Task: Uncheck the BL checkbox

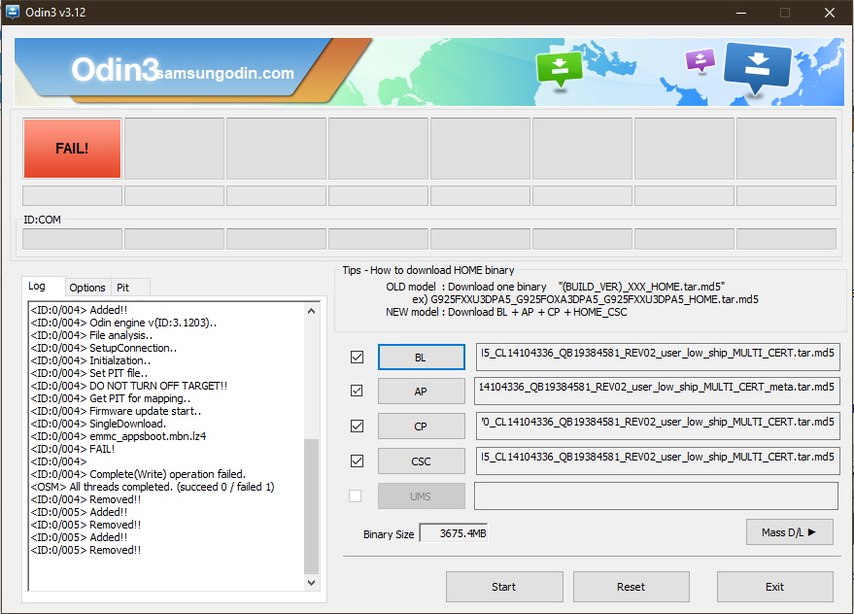Action: point(356,357)
